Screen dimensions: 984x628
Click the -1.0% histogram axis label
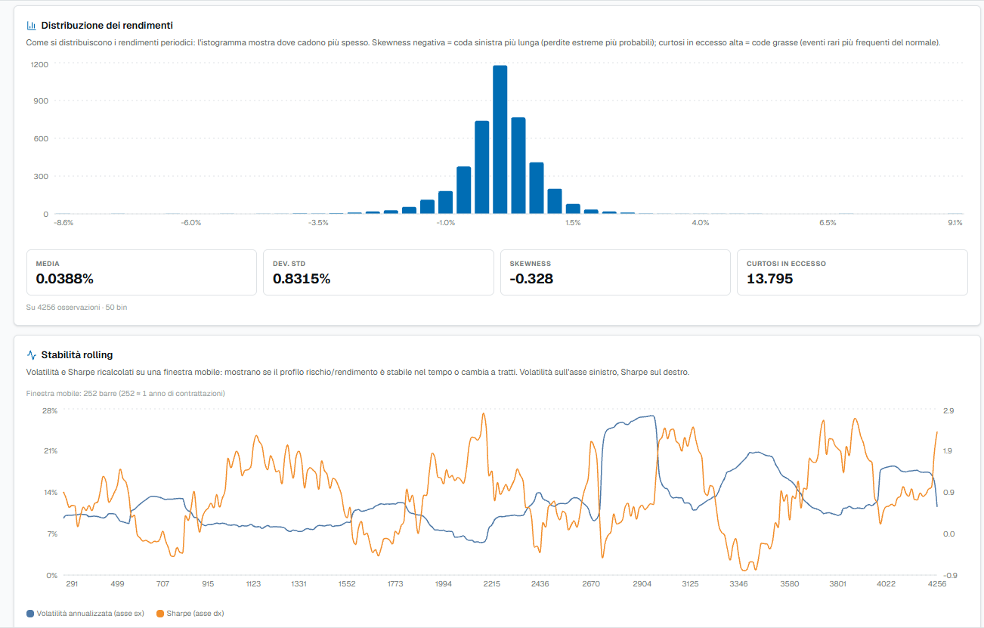(x=445, y=223)
